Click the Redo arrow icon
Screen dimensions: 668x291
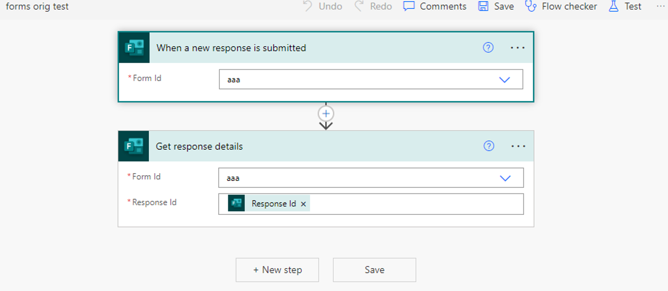pos(359,6)
